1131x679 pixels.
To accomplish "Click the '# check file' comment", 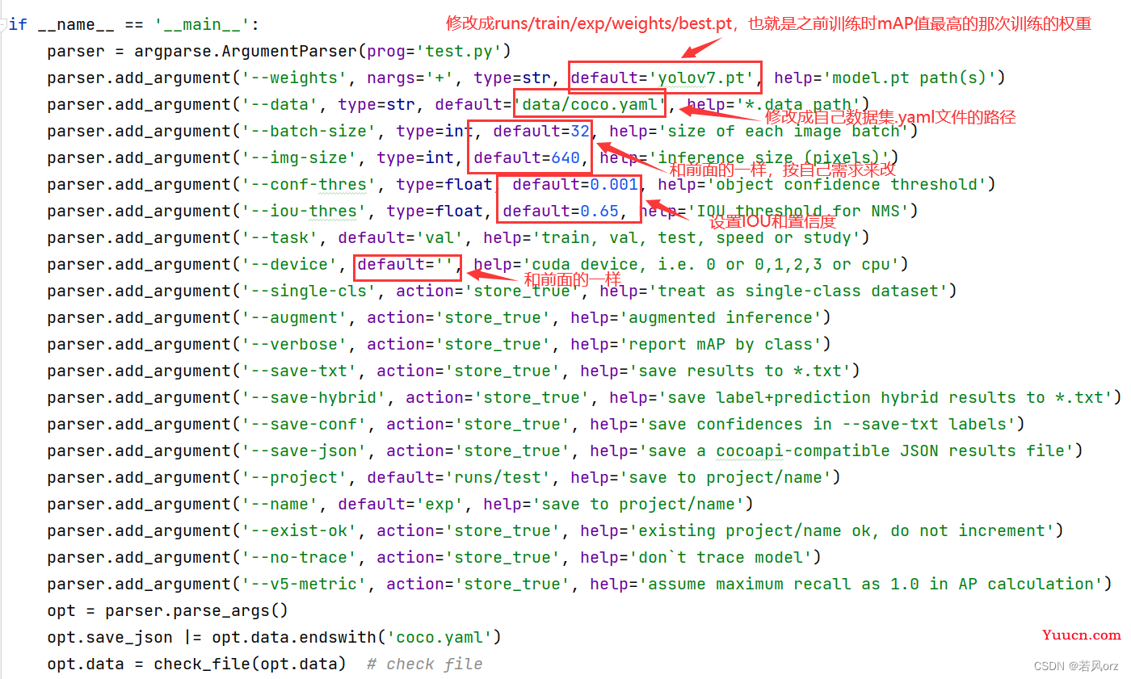I will [425, 664].
